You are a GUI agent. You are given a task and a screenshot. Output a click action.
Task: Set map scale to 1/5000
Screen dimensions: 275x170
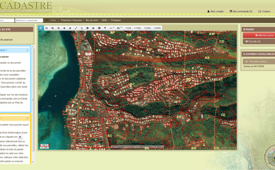tap(157, 28)
